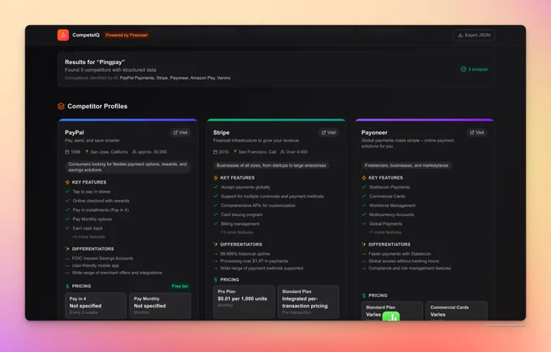Select the Pay Monthly pricing card
Screen dimensions: 551x352
[x=160, y=305]
